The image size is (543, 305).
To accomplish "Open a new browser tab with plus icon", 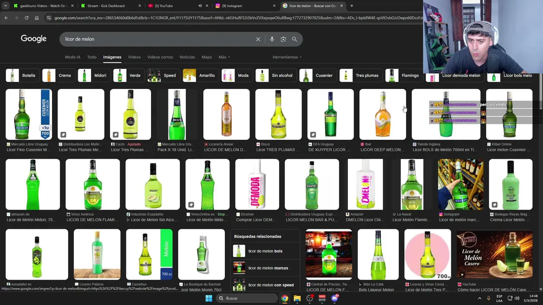I will click(352, 6).
